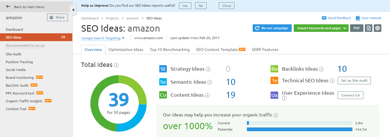The width and height of the screenshot is (390, 137).
Task: Click the Set up Site Audit button
Action: pos(354,81)
